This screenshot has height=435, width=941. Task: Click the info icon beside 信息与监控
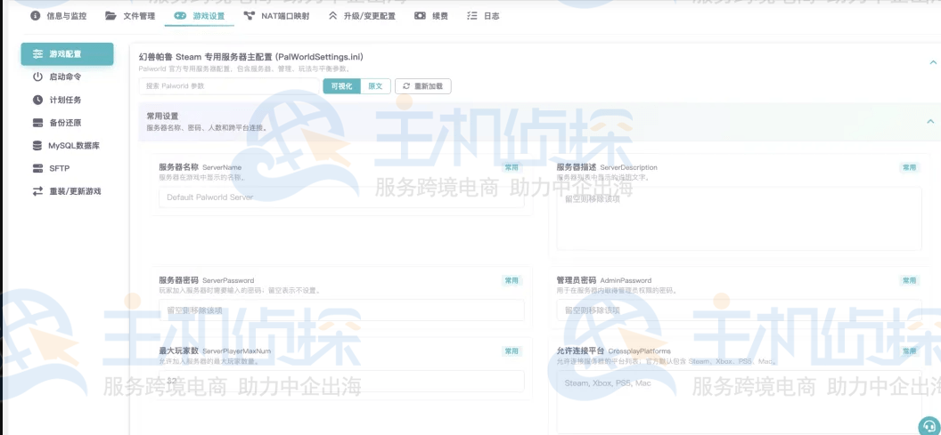coord(36,16)
